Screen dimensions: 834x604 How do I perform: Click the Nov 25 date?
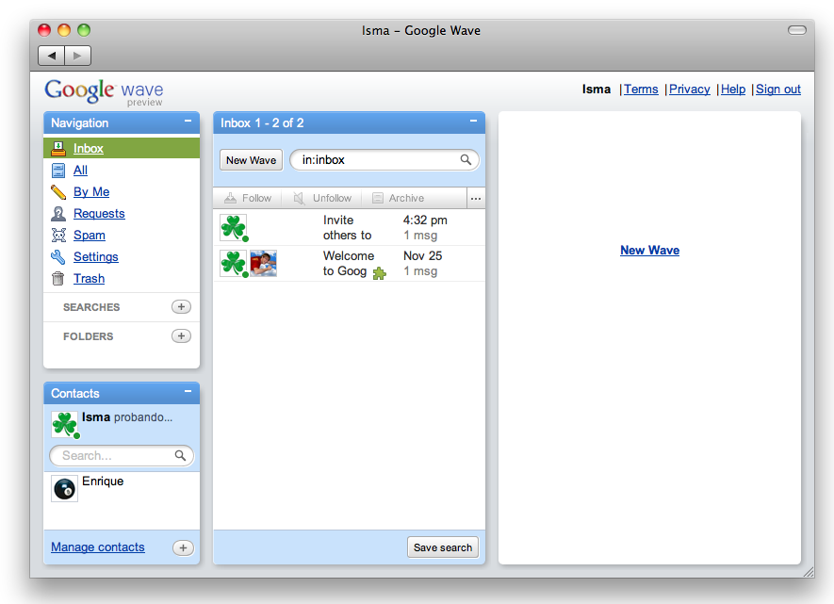(423, 255)
